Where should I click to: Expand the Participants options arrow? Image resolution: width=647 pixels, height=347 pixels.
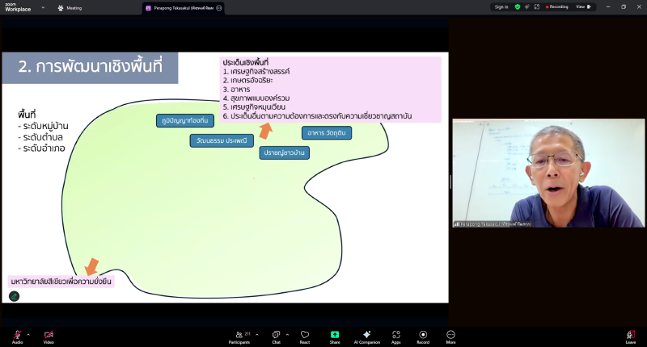pyautogui.click(x=257, y=333)
